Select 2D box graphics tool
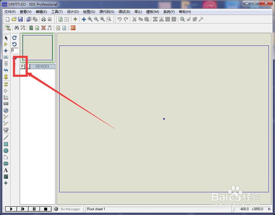275x215 pixels. point(6,144)
